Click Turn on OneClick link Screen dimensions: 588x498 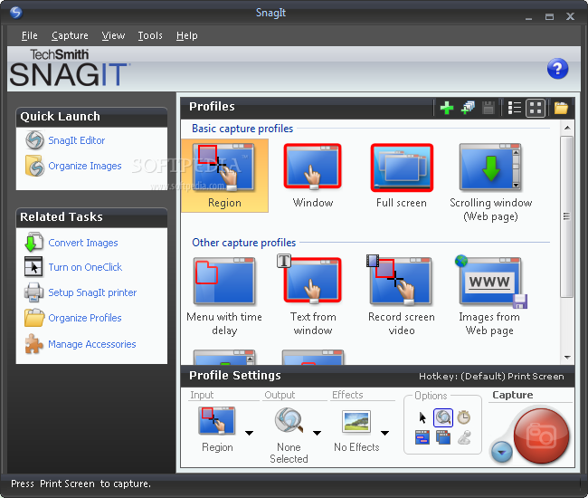click(85, 267)
